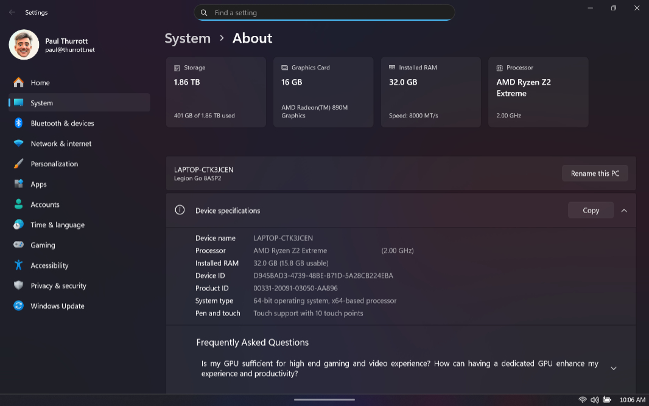Focus the Find a setting search box
Viewport: 649px width, 406px height.
[x=329, y=13]
